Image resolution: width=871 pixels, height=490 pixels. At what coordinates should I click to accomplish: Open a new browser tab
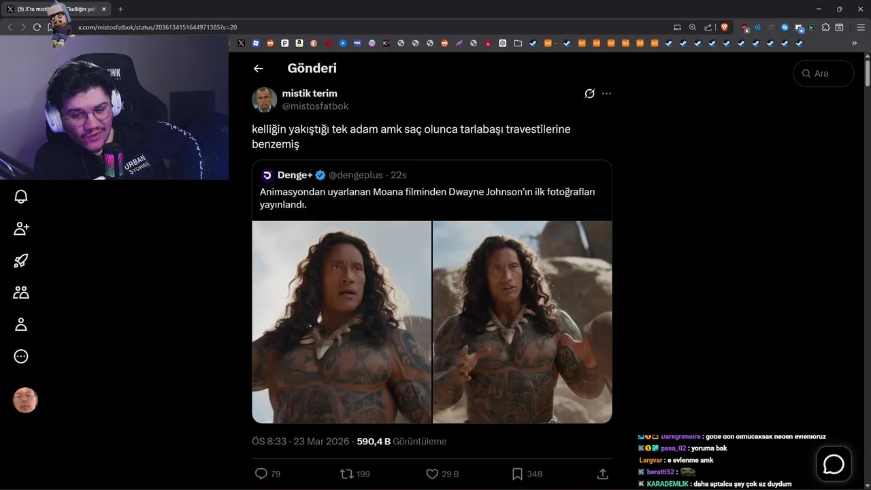point(120,9)
